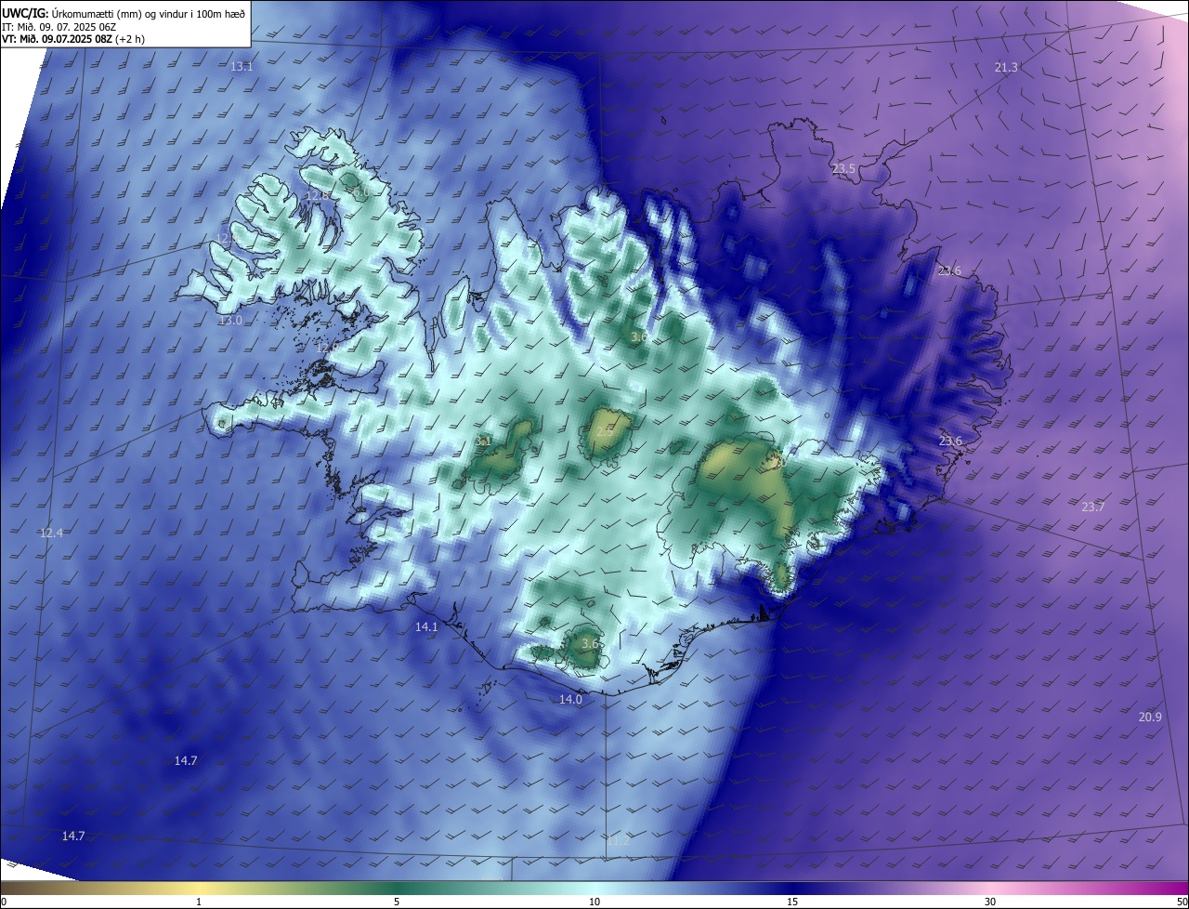The width and height of the screenshot is (1189, 909).
Task: Click the 23.7 value label
Action: (1093, 507)
